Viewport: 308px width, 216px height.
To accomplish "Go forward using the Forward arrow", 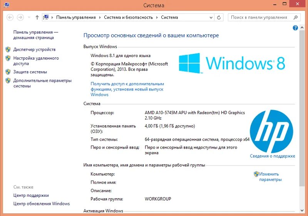I will 20,17.
